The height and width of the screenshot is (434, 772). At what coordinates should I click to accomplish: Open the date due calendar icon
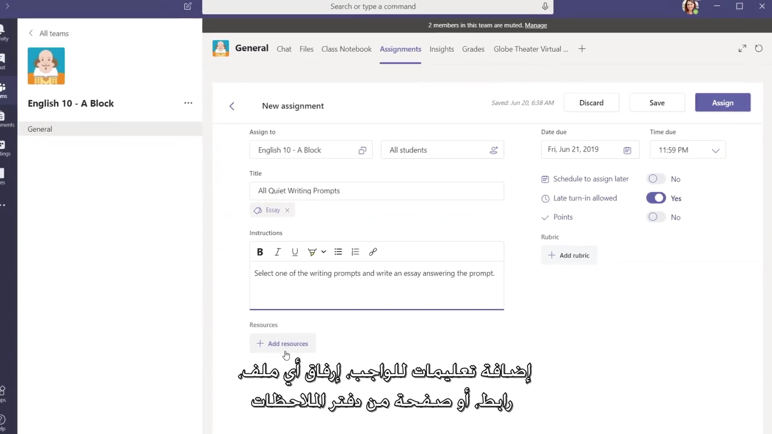(627, 150)
